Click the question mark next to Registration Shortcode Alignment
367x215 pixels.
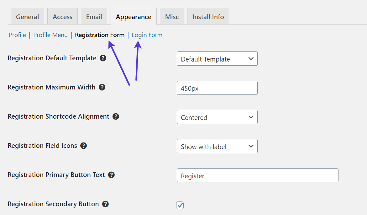click(116, 116)
